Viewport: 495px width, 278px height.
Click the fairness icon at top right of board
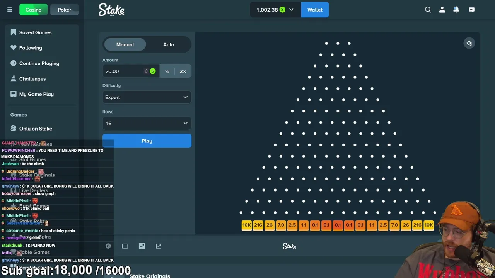pos(469,43)
